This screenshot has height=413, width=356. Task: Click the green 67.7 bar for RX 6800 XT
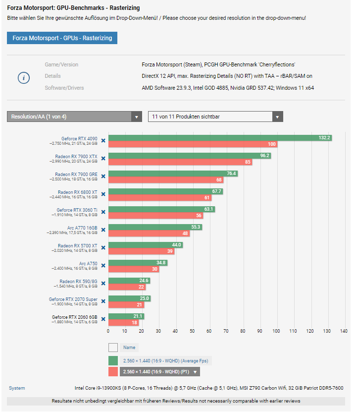click(x=165, y=191)
